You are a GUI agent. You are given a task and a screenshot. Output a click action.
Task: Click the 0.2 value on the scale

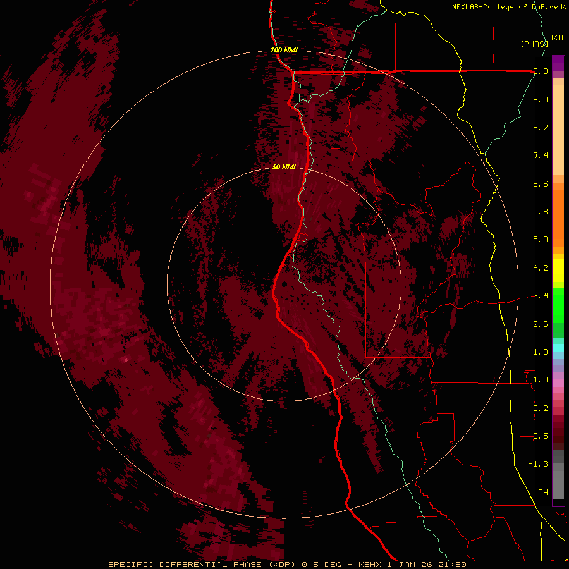pyautogui.click(x=541, y=408)
